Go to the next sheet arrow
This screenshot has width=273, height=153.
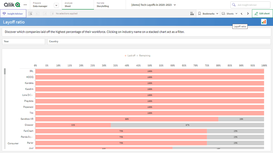click(248, 14)
